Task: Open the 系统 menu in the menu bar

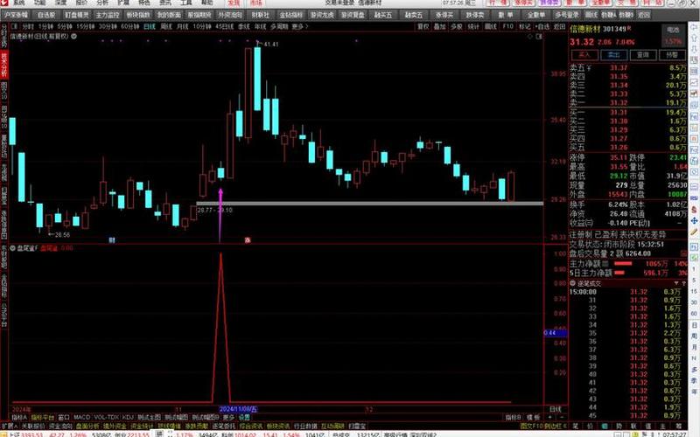Action: [x=17, y=3]
